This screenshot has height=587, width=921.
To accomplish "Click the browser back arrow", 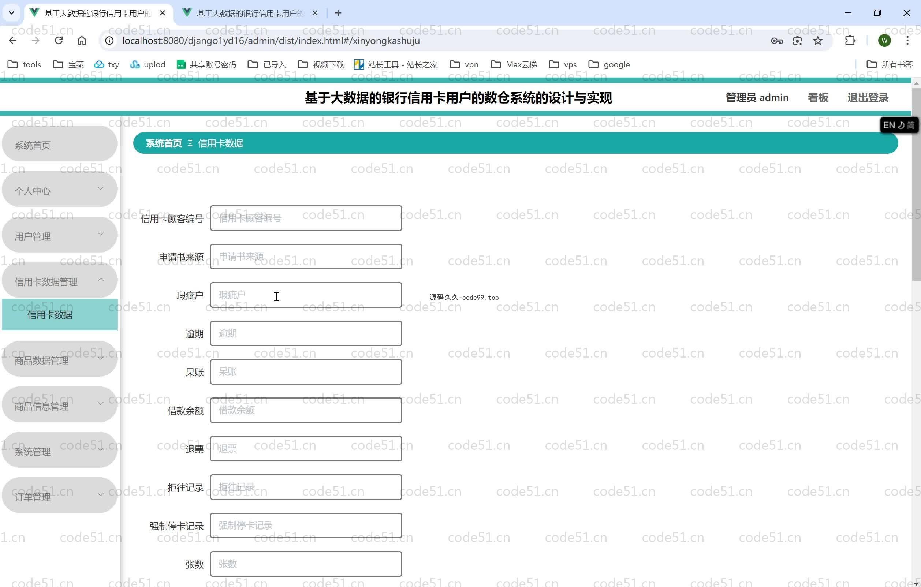I will (12, 41).
